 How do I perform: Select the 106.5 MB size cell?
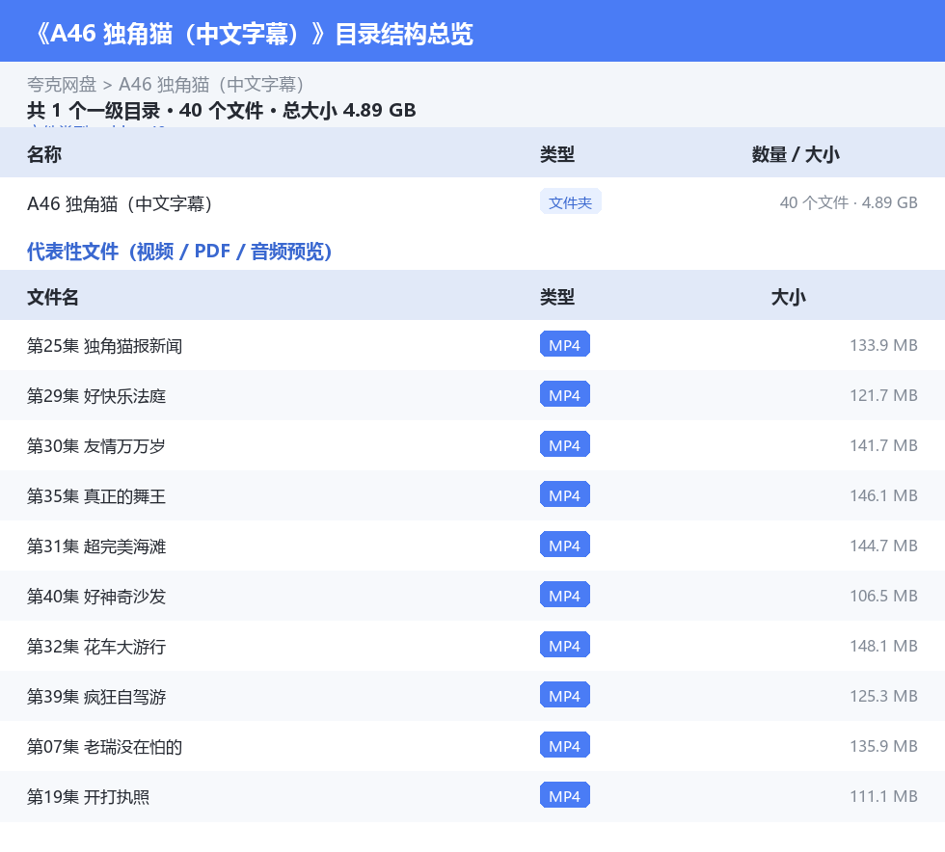point(883,596)
